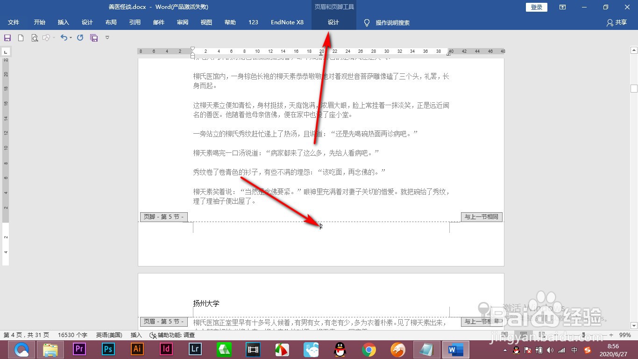The width and height of the screenshot is (638, 359).
Task: Expand the undo history dropdown arrow
Action: 71,38
